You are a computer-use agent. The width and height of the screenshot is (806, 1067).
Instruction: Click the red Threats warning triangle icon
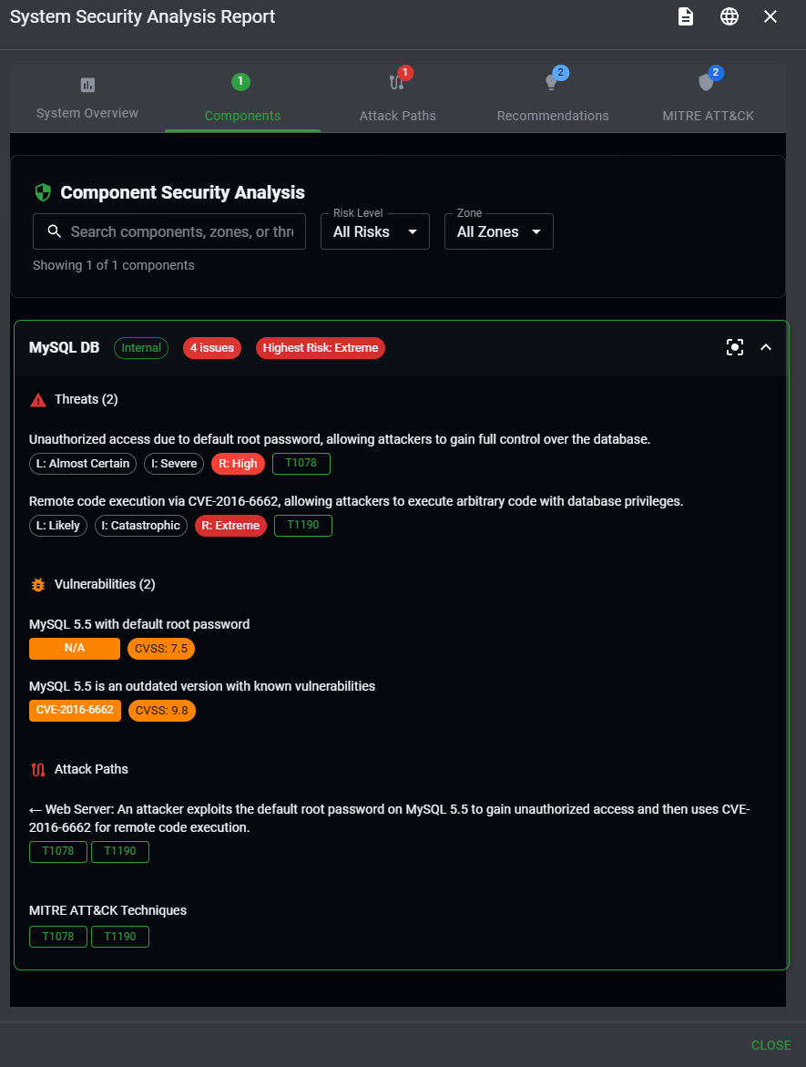click(37, 400)
